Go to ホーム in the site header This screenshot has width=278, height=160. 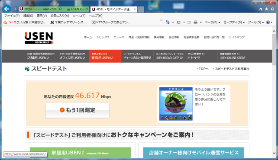[88, 37]
